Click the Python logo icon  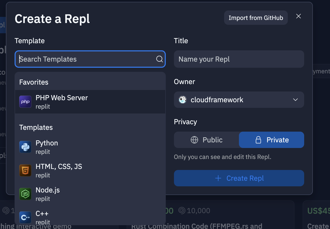point(25,147)
